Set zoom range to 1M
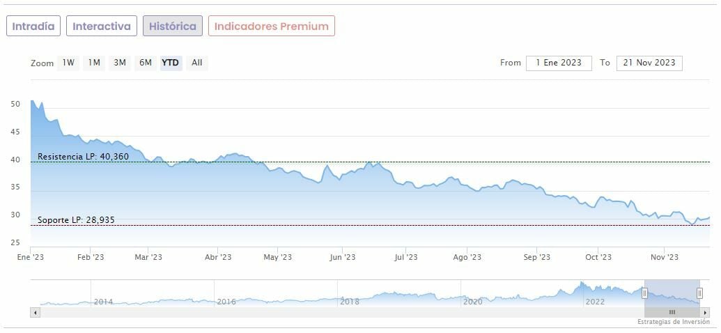The image size is (721, 333). point(94,63)
